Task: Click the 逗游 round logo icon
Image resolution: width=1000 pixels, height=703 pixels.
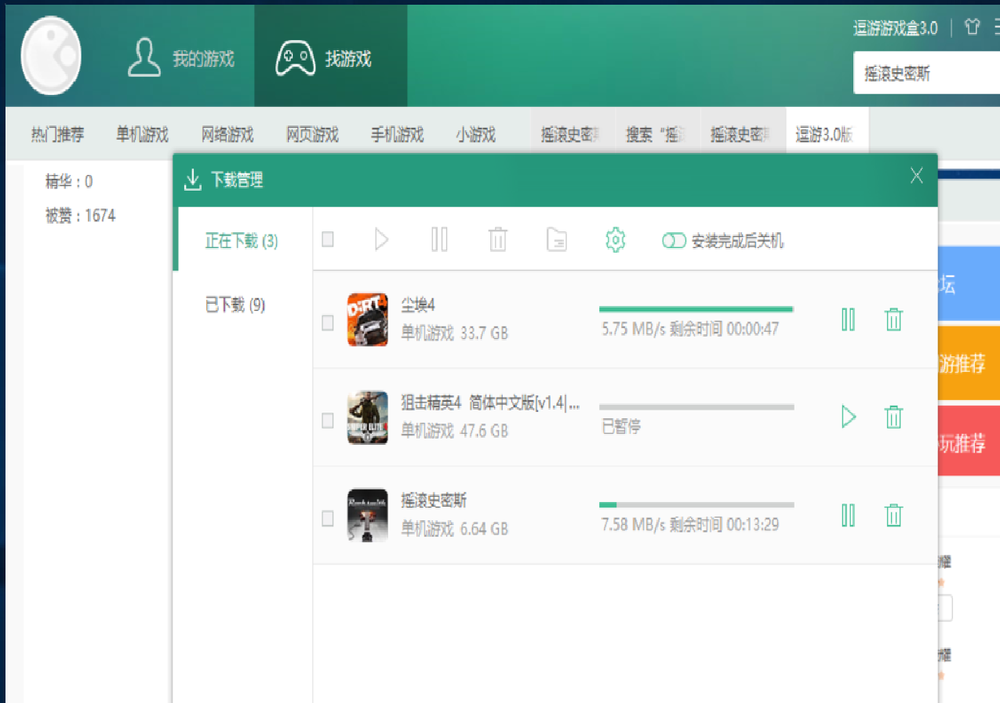Action: pos(51,56)
